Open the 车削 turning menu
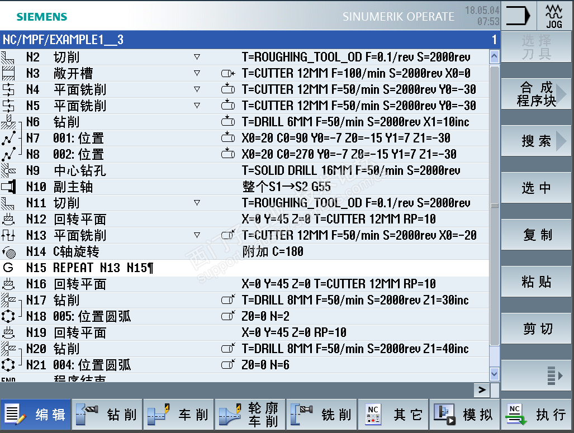574x433 pixels. point(179,415)
